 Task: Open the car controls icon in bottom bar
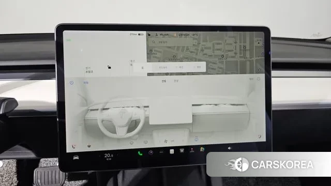pos(76,157)
